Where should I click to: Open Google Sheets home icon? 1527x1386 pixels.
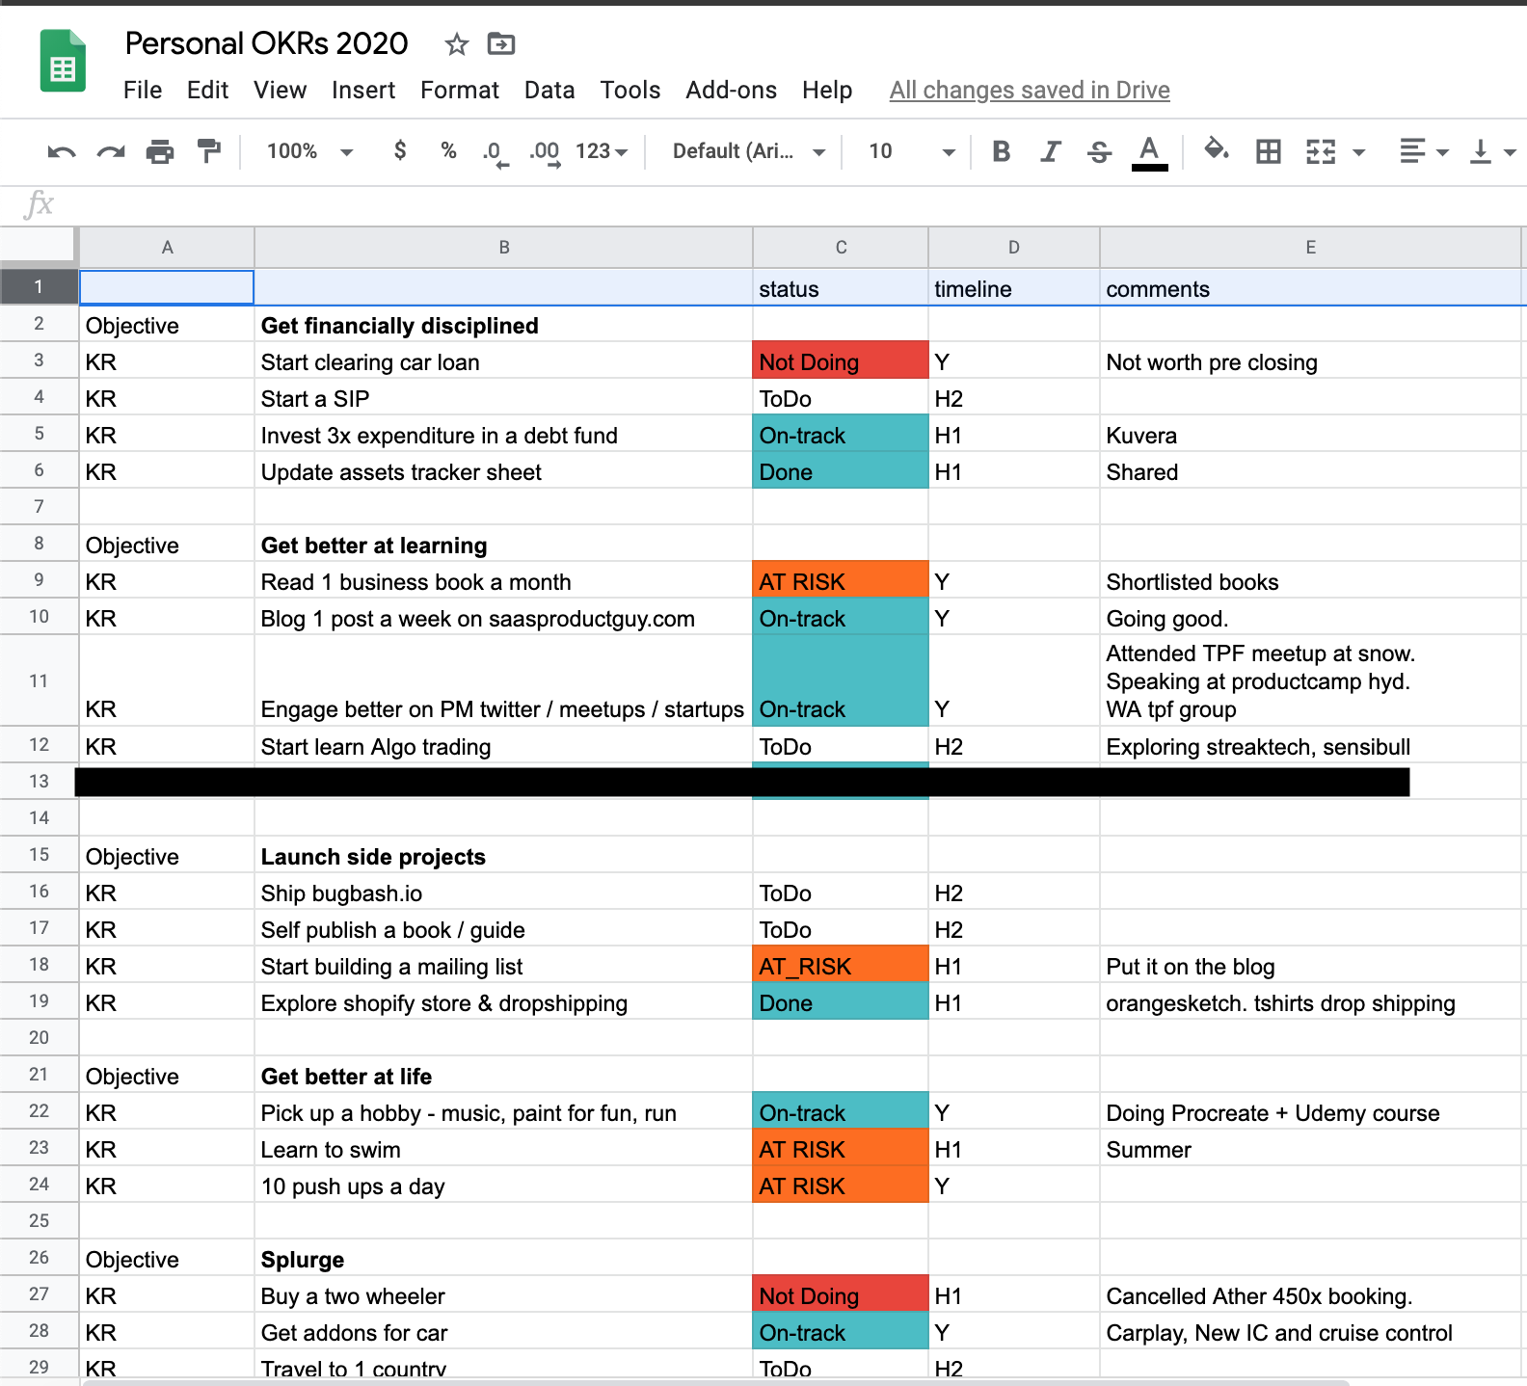pos(63,61)
